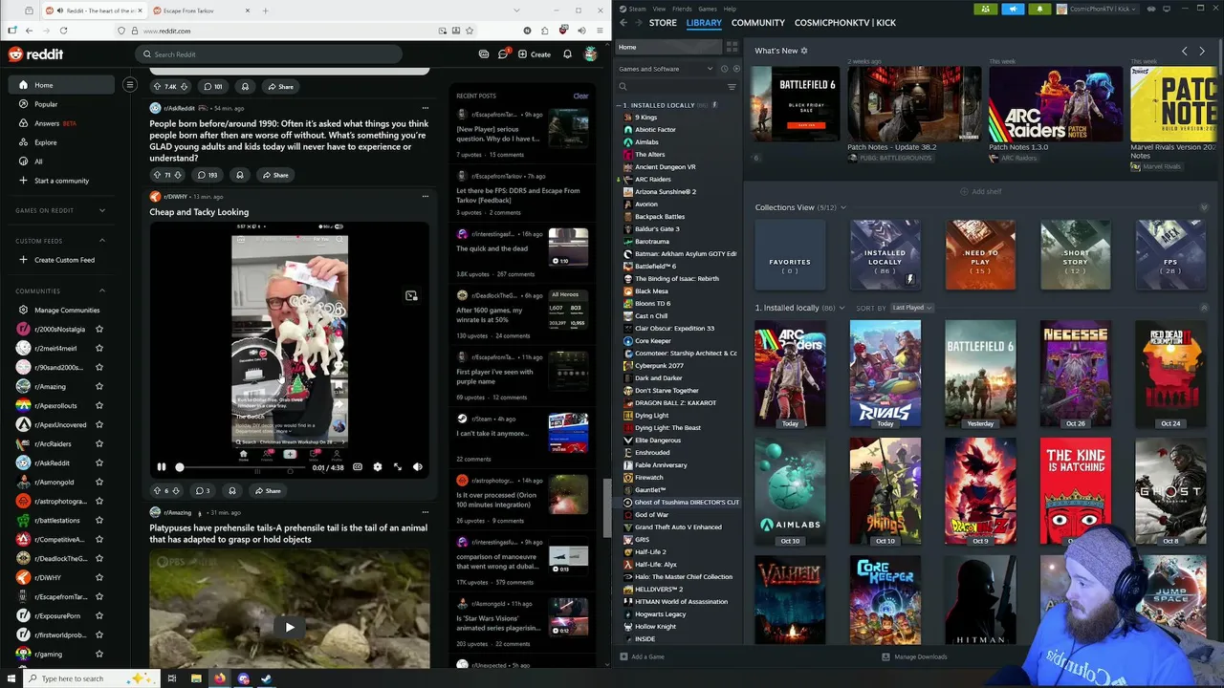
Task: Click the Reddit logo in the header
Action: pos(35,54)
